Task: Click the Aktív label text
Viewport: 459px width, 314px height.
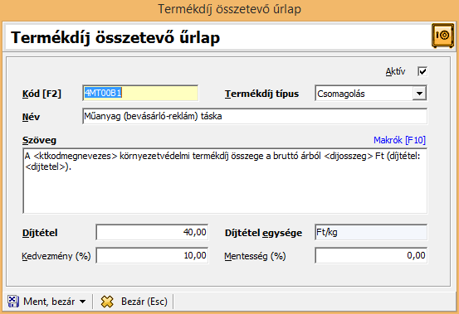Action: coord(395,71)
